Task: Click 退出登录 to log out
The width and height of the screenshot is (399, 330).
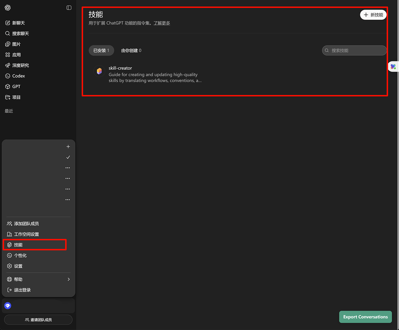Action: pyautogui.click(x=38, y=290)
